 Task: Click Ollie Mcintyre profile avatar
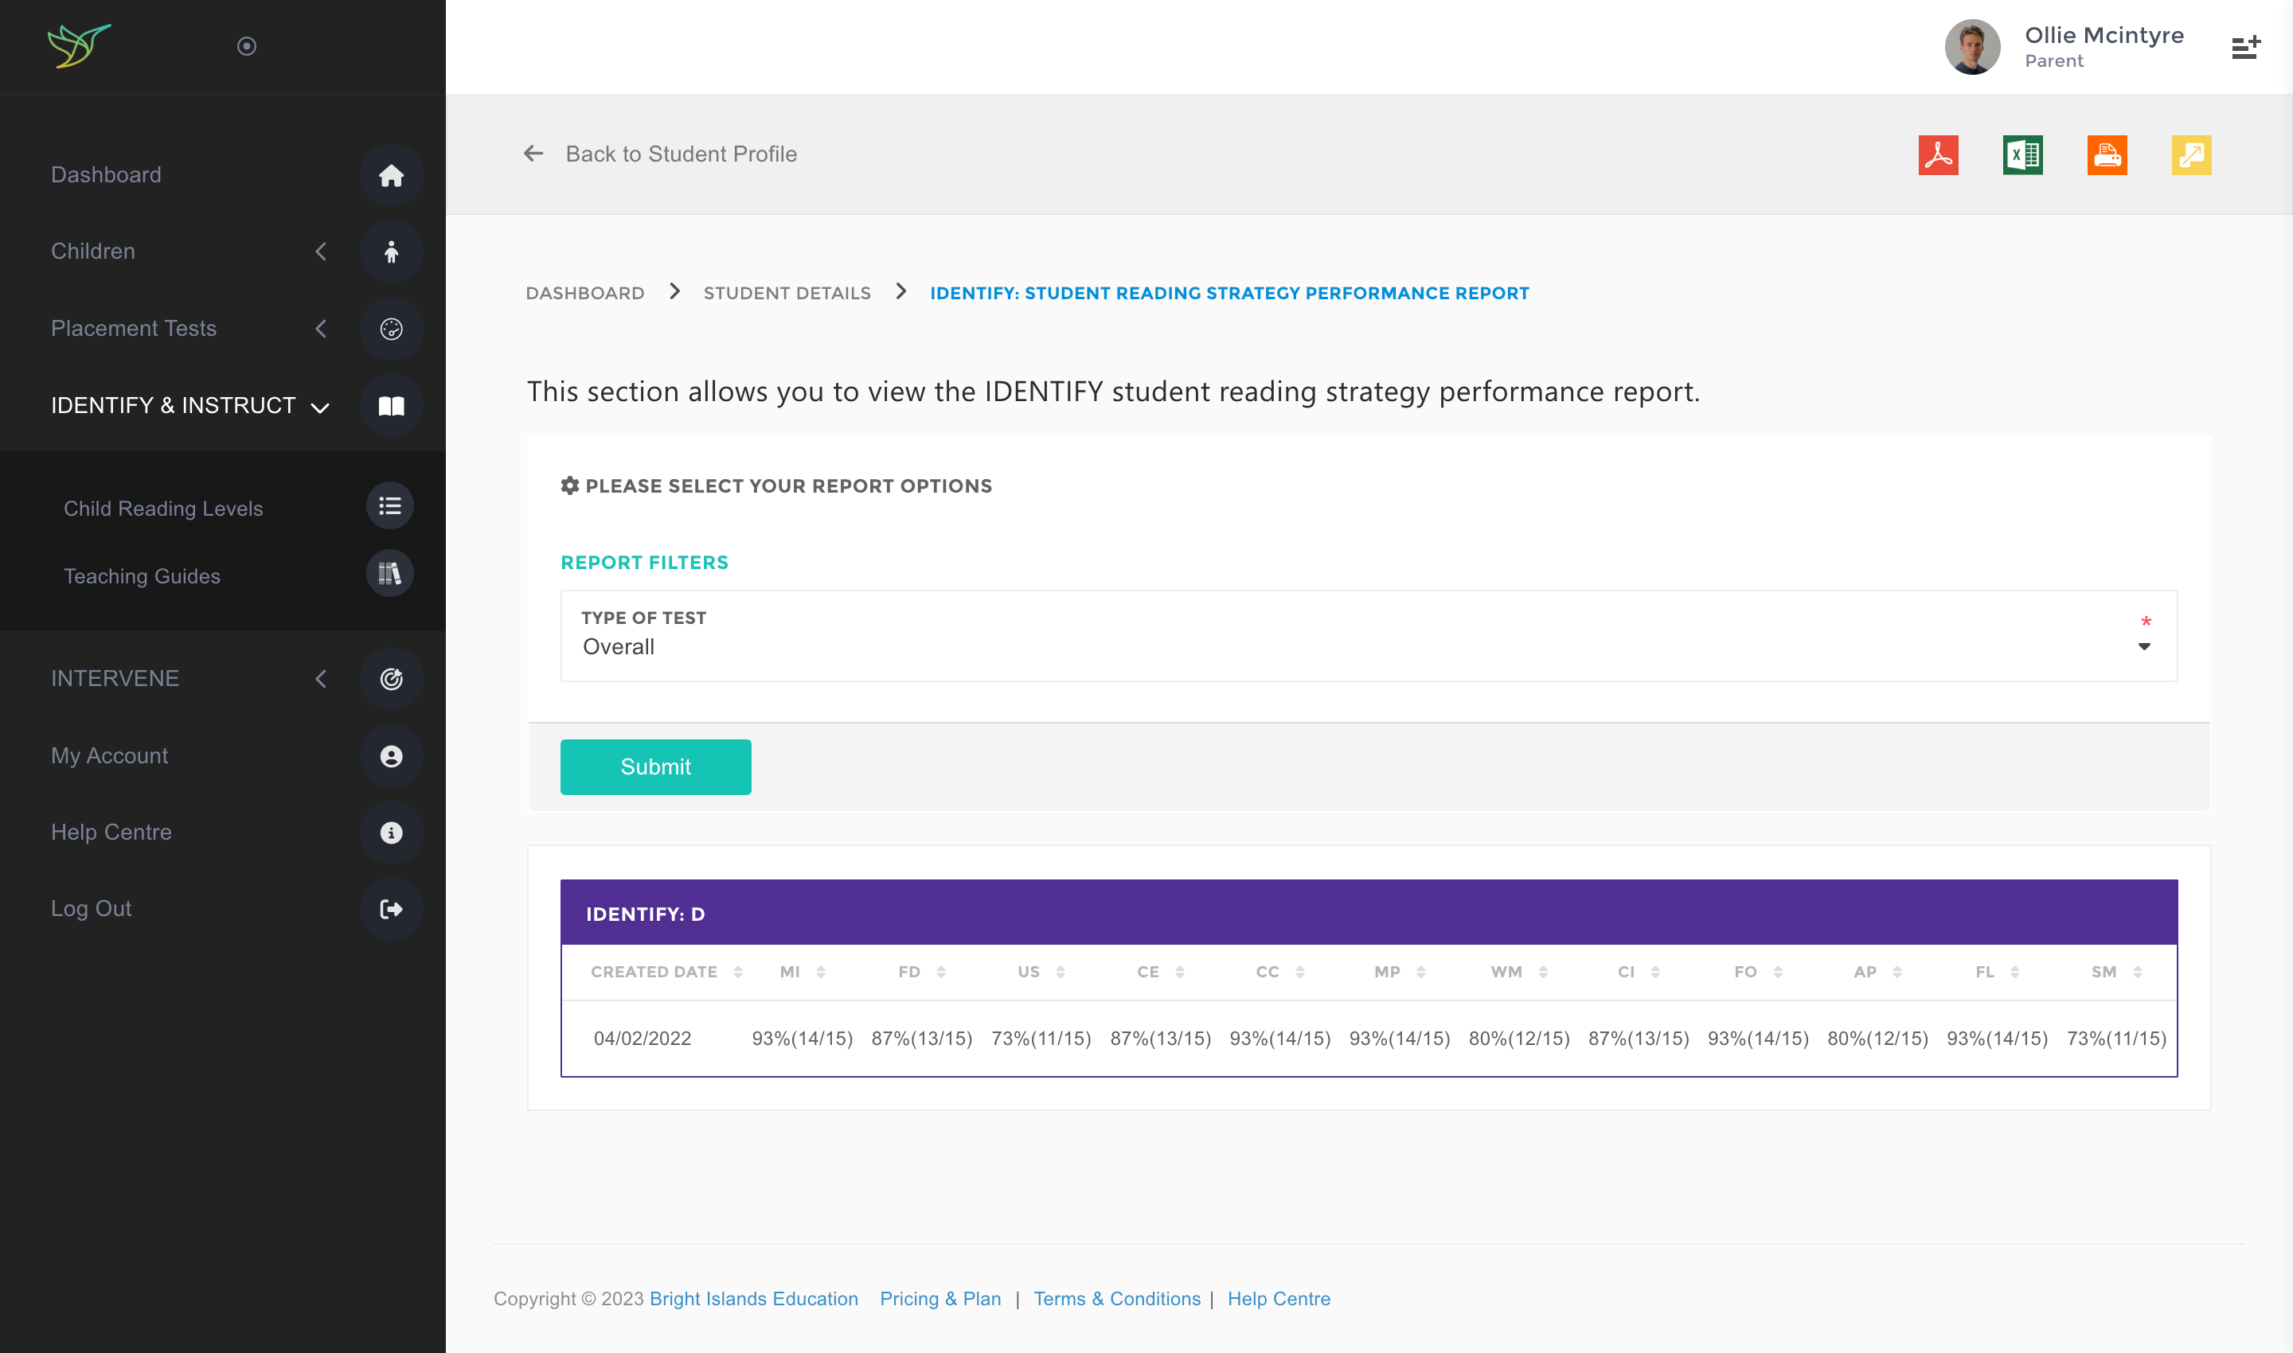point(1972,46)
